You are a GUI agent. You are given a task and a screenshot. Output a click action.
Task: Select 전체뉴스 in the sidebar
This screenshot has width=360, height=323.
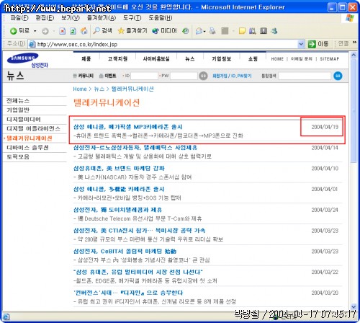point(18,100)
